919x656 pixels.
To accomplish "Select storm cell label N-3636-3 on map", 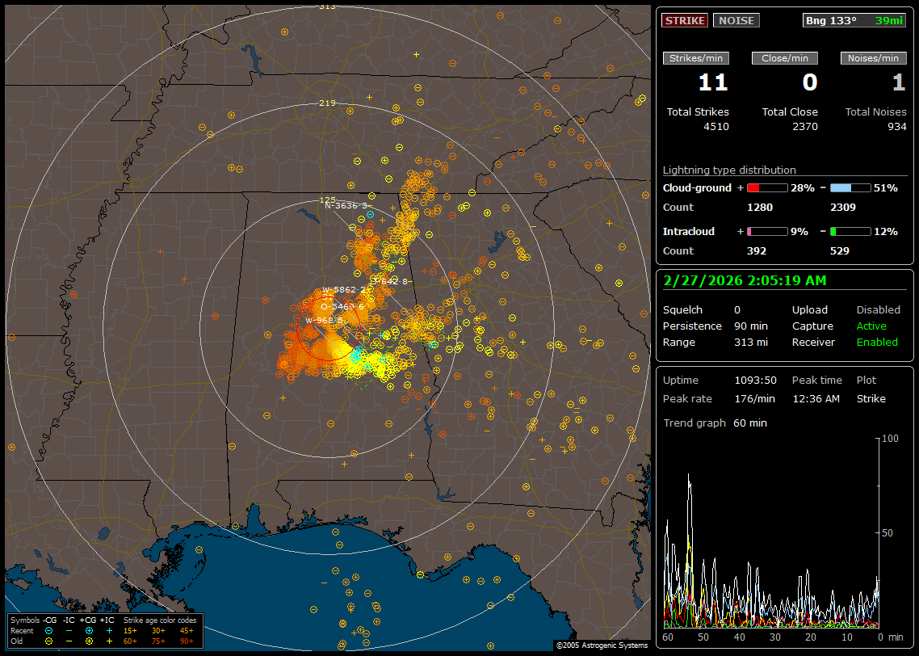I will (346, 205).
